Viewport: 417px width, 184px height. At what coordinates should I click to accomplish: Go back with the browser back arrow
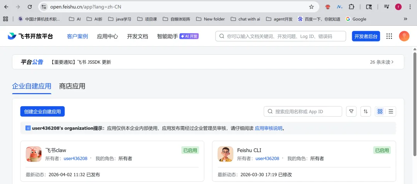[7, 7]
